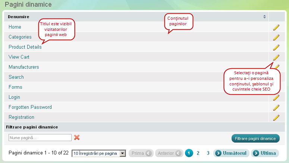Click the edit pencil for Categories row
The width and height of the screenshot is (289, 163).
[x=276, y=37]
